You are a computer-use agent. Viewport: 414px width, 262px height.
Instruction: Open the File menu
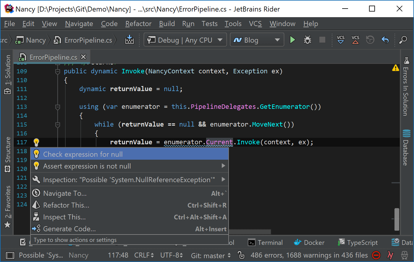click(9, 24)
